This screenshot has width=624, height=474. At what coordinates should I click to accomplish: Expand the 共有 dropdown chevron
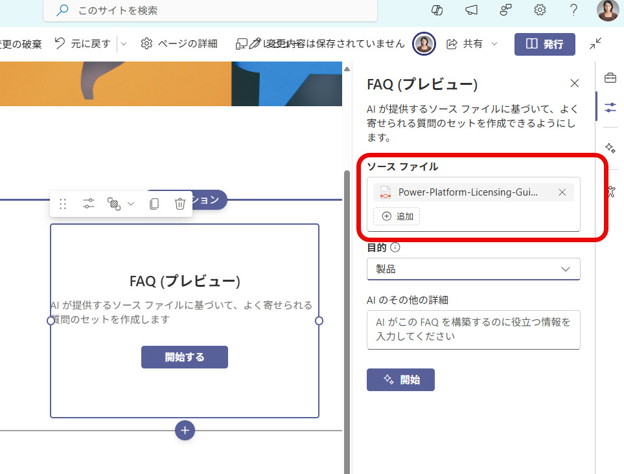[x=494, y=44]
